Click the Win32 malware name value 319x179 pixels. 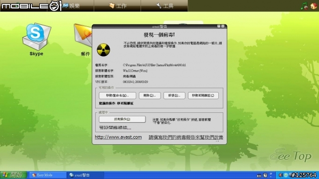tap(135, 71)
